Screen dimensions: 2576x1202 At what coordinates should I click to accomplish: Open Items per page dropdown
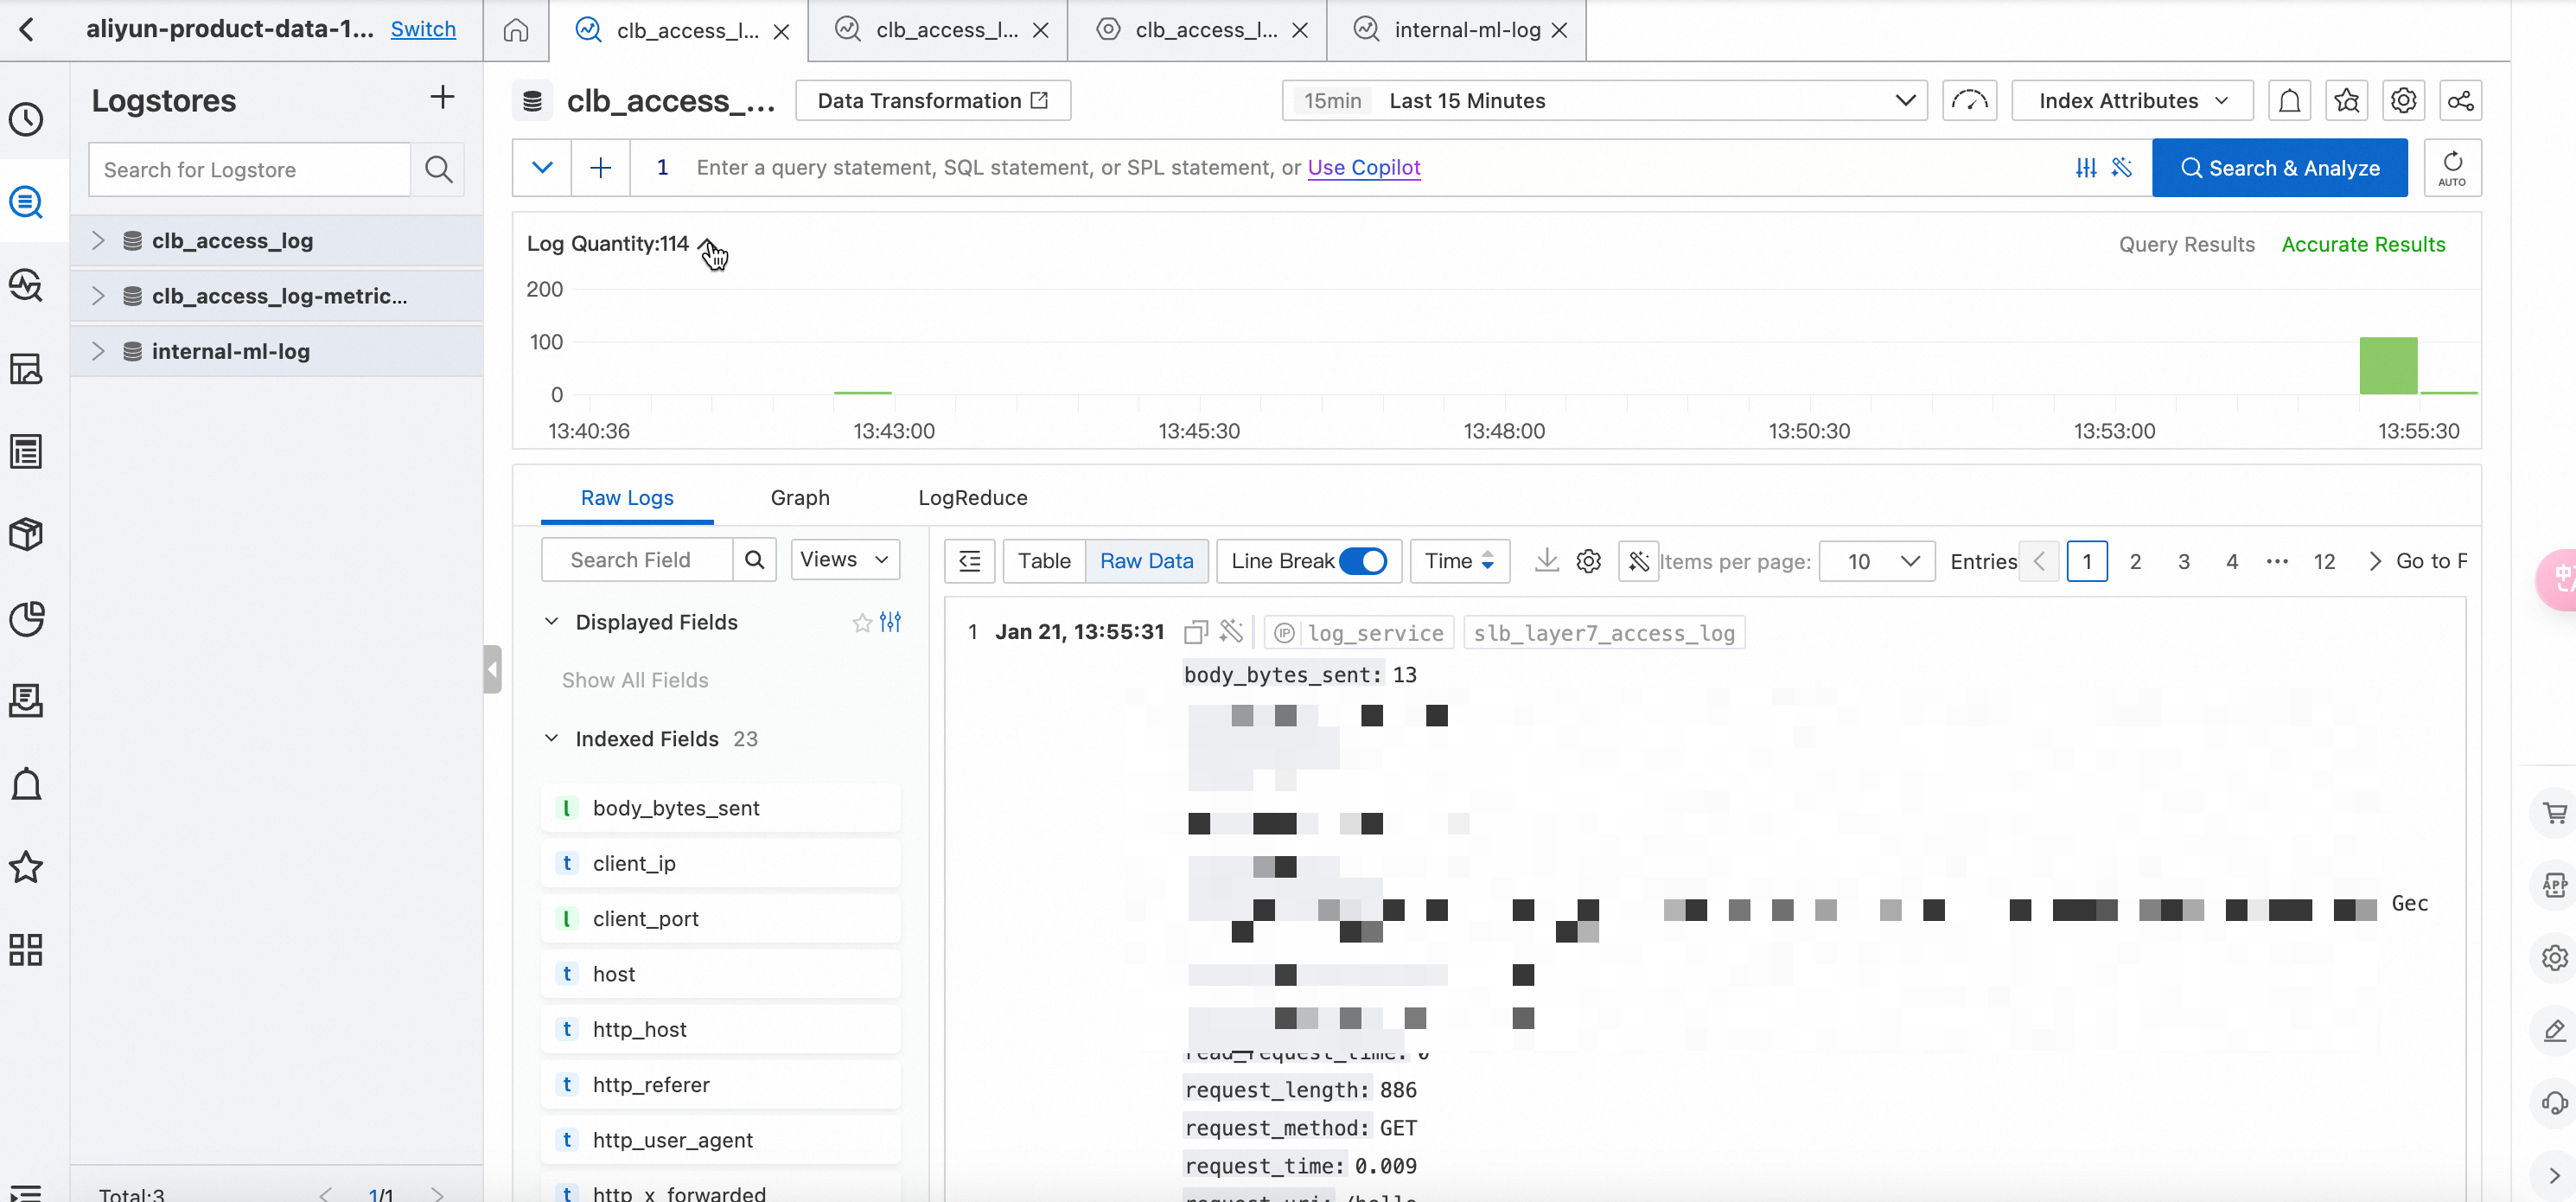(x=1877, y=561)
